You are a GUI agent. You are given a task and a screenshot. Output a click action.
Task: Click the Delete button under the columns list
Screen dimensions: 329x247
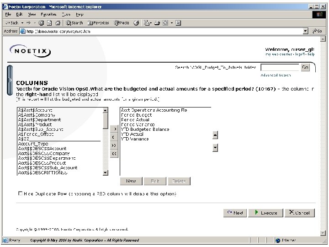179,181
